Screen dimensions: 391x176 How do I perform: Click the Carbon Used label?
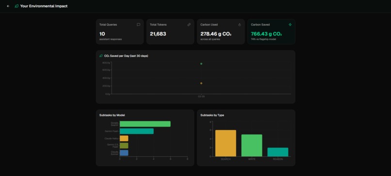[209, 25]
